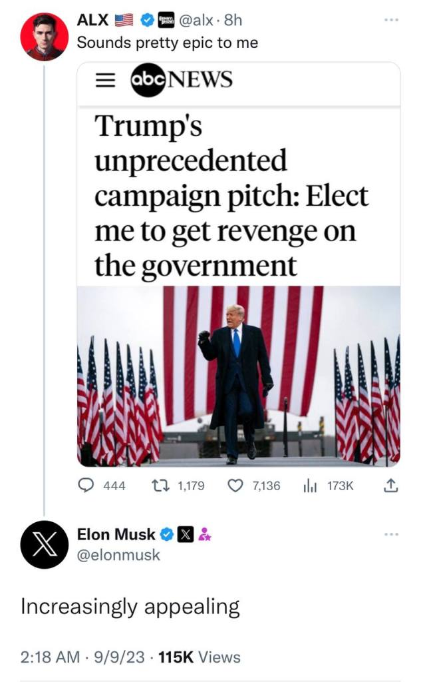Click verified badge next to Elon Musk
421x682 pixels.
167,534
